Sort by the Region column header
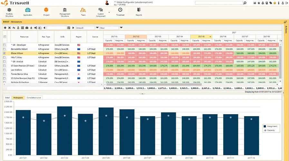This screenshot has height=161, width=289. [79, 37]
